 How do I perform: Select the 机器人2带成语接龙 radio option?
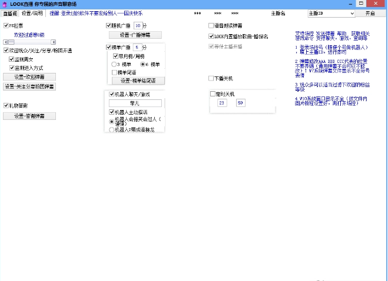pyautogui.click(x=112, y=130)
